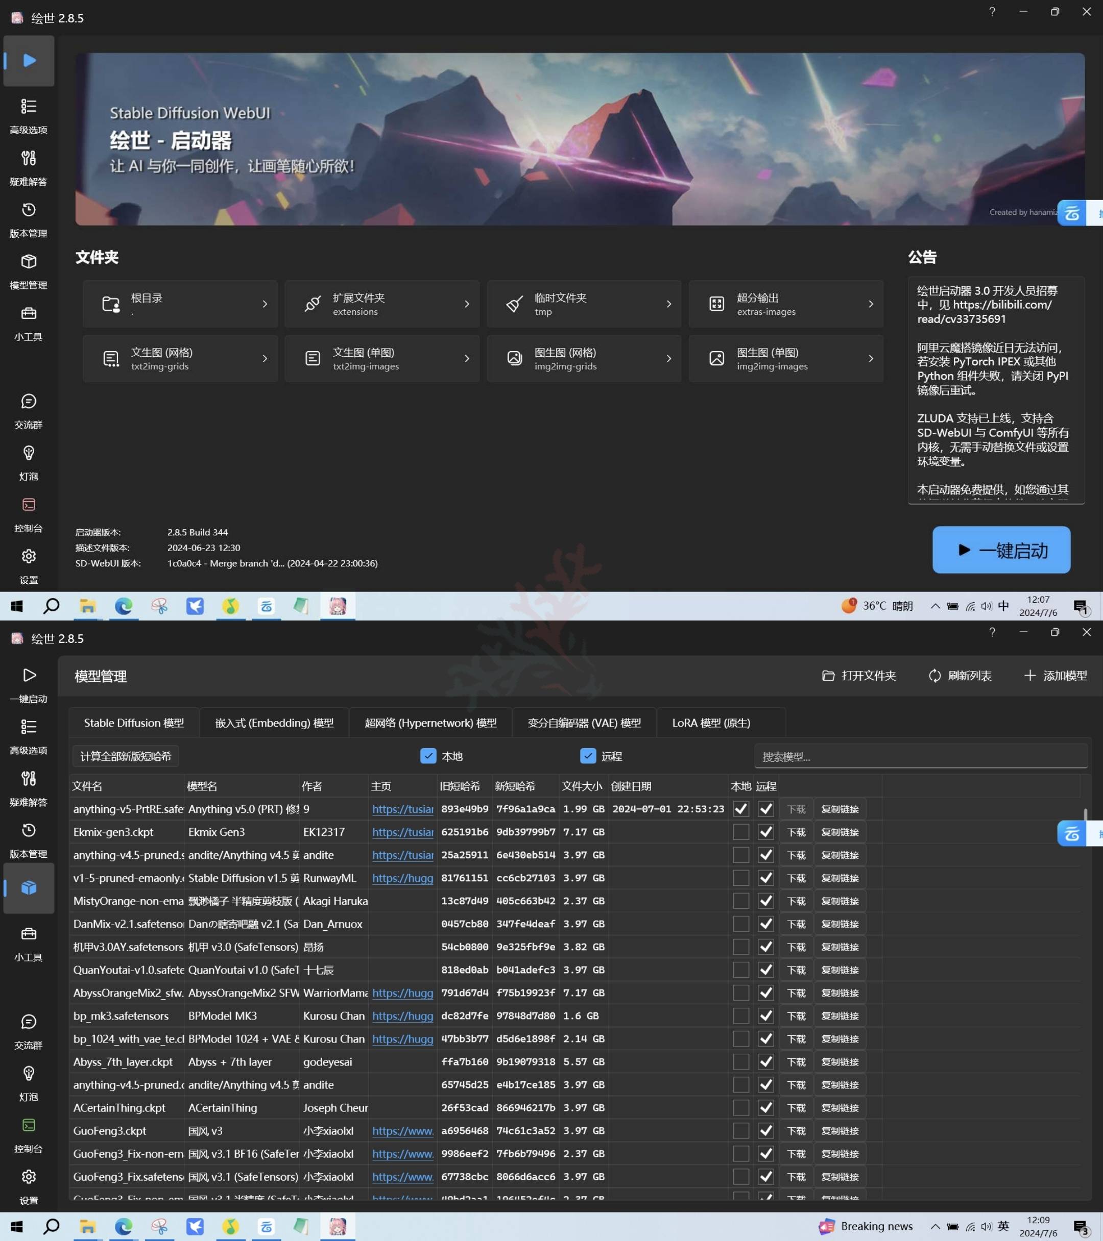Switch to 超网络 (Hypernetwork) 模型 tab
Image resolution: width=1103 pixels, height=1241 pixels.
click(x=430, y=723)
